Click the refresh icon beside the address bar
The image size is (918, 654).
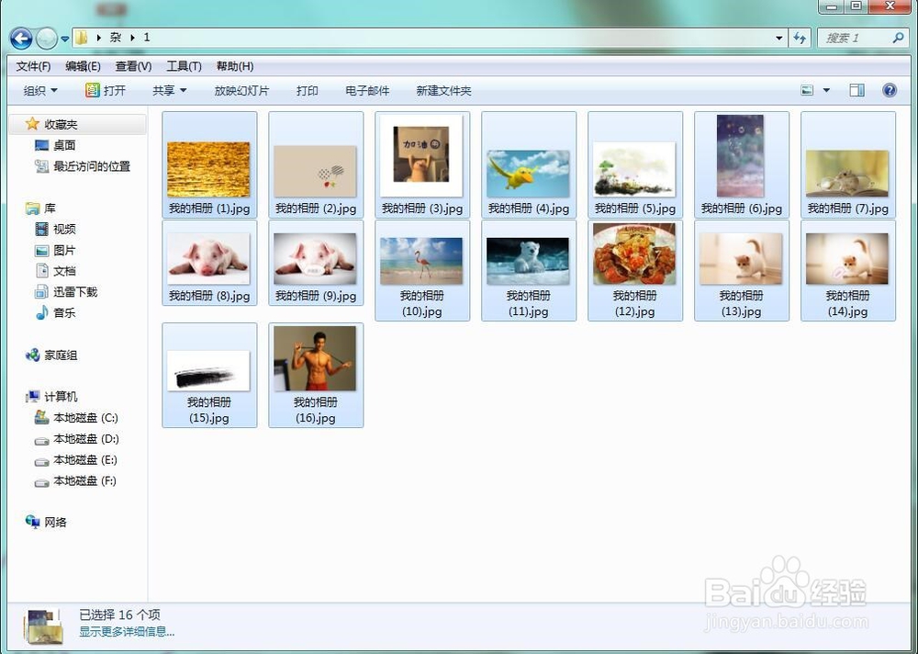[x=801, y=38]
